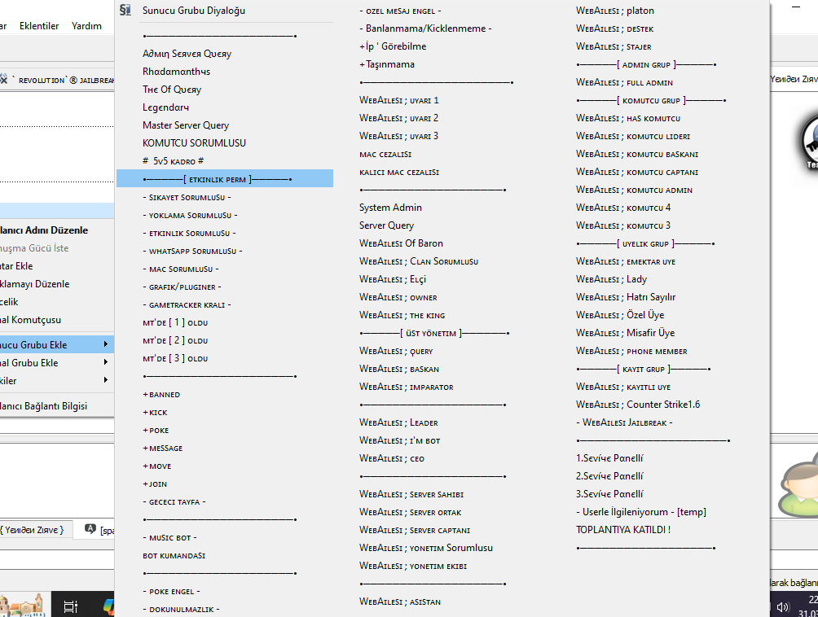Open Kullanıcı Bağlantı Bilgisi entry
818x617 pixels.
(x=44, y=406)
